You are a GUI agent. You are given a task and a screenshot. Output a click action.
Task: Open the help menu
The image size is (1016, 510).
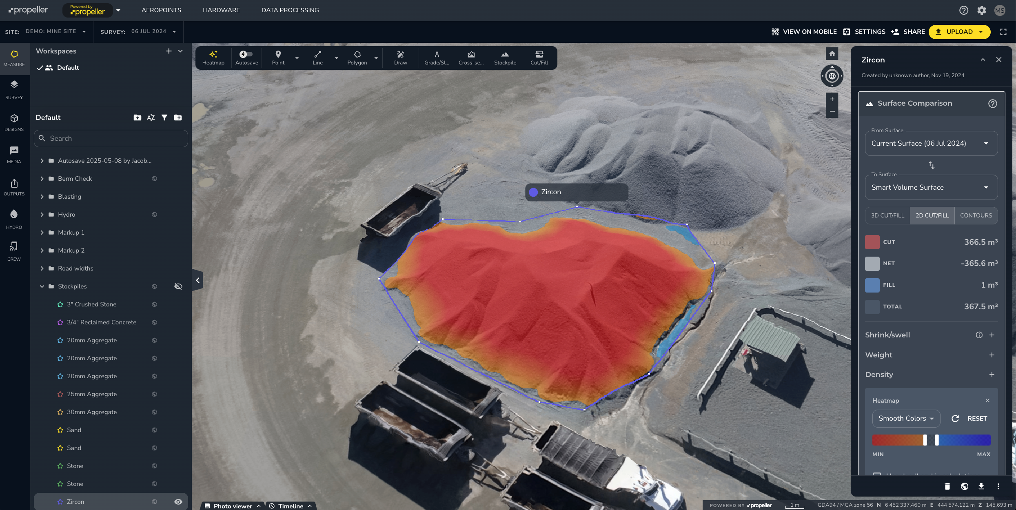(x=963, y=10)
